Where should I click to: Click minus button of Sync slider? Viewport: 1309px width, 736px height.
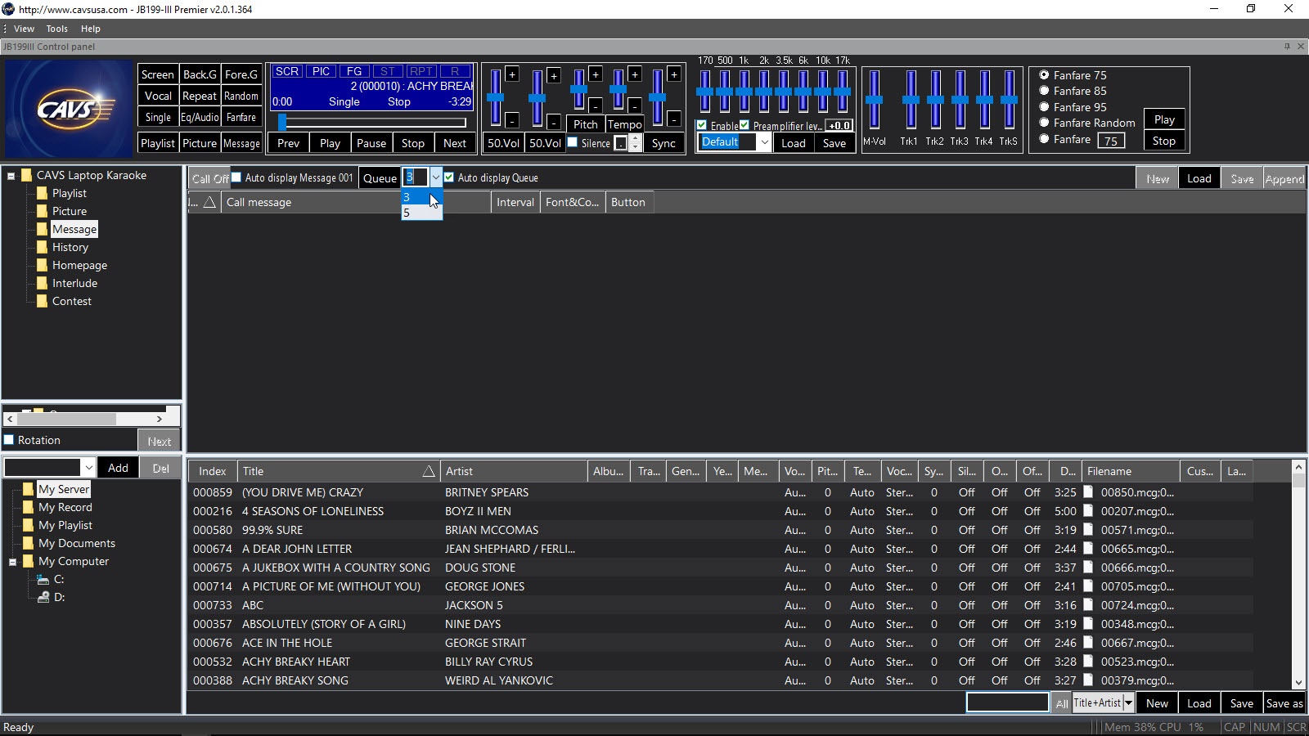click(674, 119)
